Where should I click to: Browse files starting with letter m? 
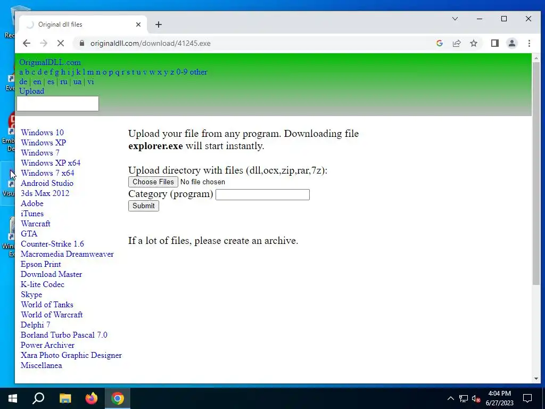point(90,72)
